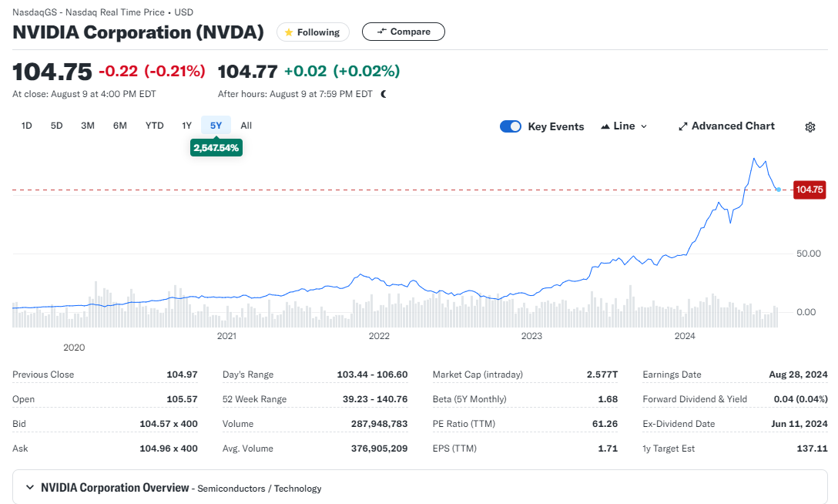838x504 pixels.
Task: Open the Line chart type dropdown
Action: [624, 126]
